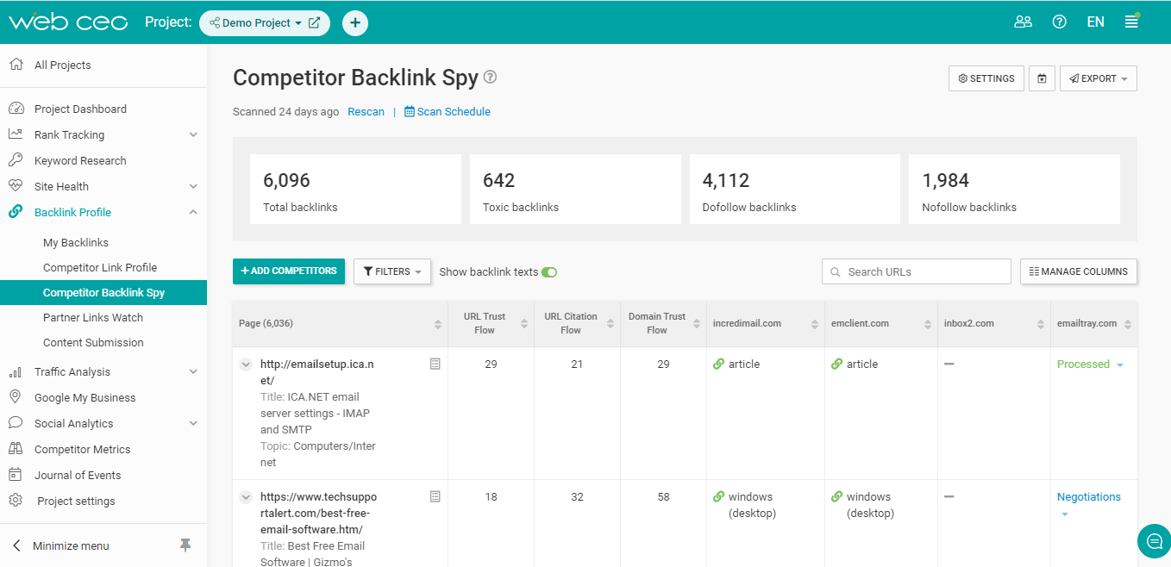The width and height of the screenshot is (1171, 567).
Task: Click the Settings button
Action: (986, 78)
